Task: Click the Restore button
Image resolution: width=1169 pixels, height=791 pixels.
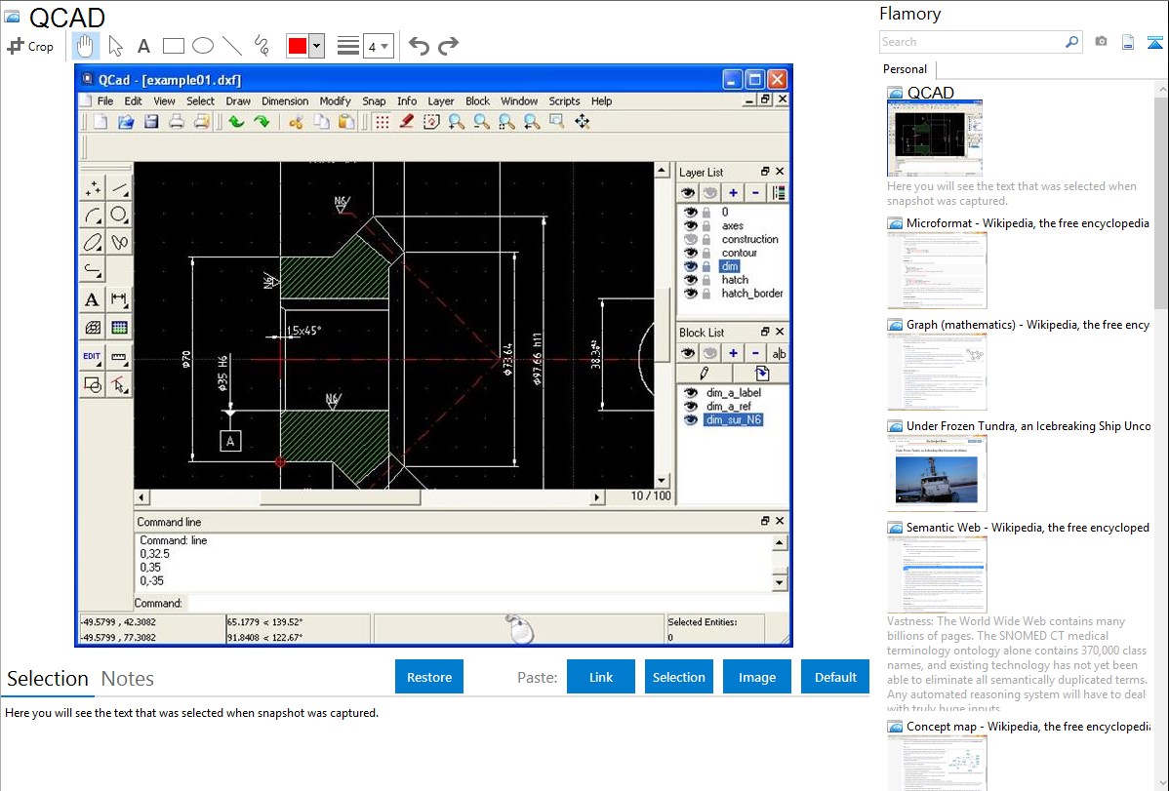Action: (429, 677)
